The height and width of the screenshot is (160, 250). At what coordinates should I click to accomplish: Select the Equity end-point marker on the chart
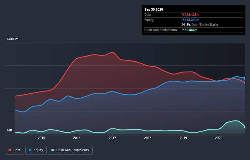tap(245, 78)
